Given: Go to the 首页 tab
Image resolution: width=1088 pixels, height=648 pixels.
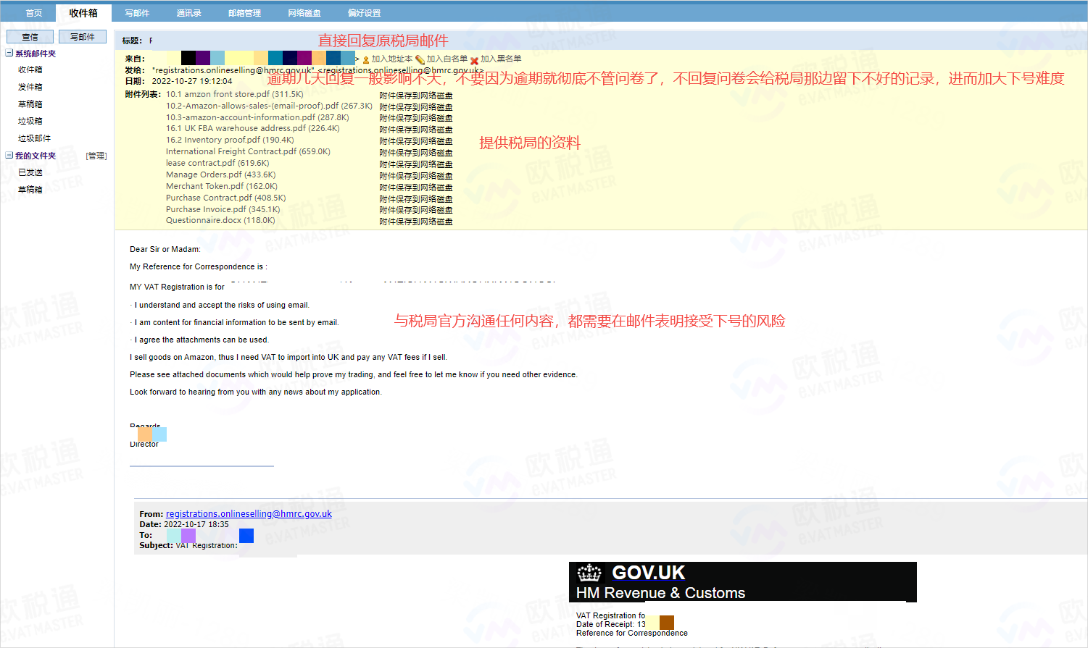Looking at the screenshot, I should tap(34, 13).
